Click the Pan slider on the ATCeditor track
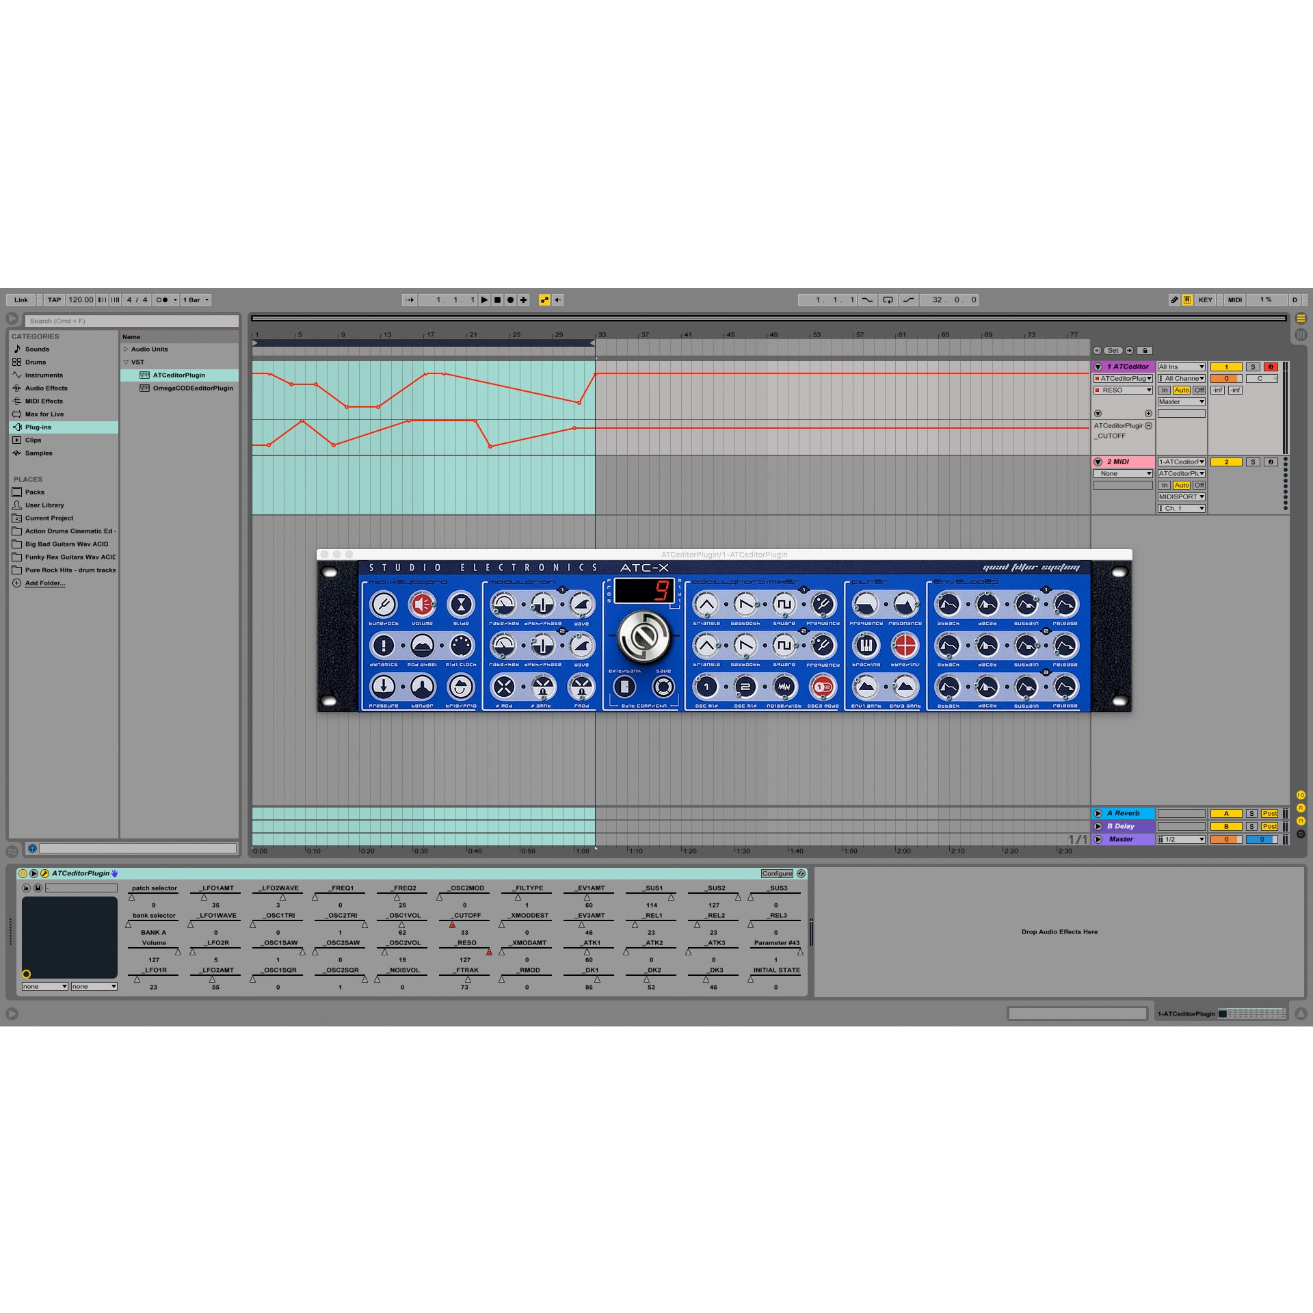Screen dimensions: 1313x1313 1261,378
